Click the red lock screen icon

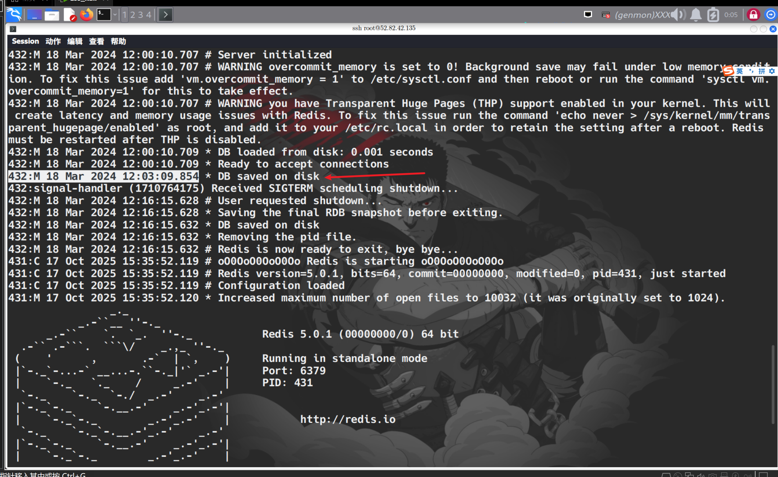tap(753, 14)
